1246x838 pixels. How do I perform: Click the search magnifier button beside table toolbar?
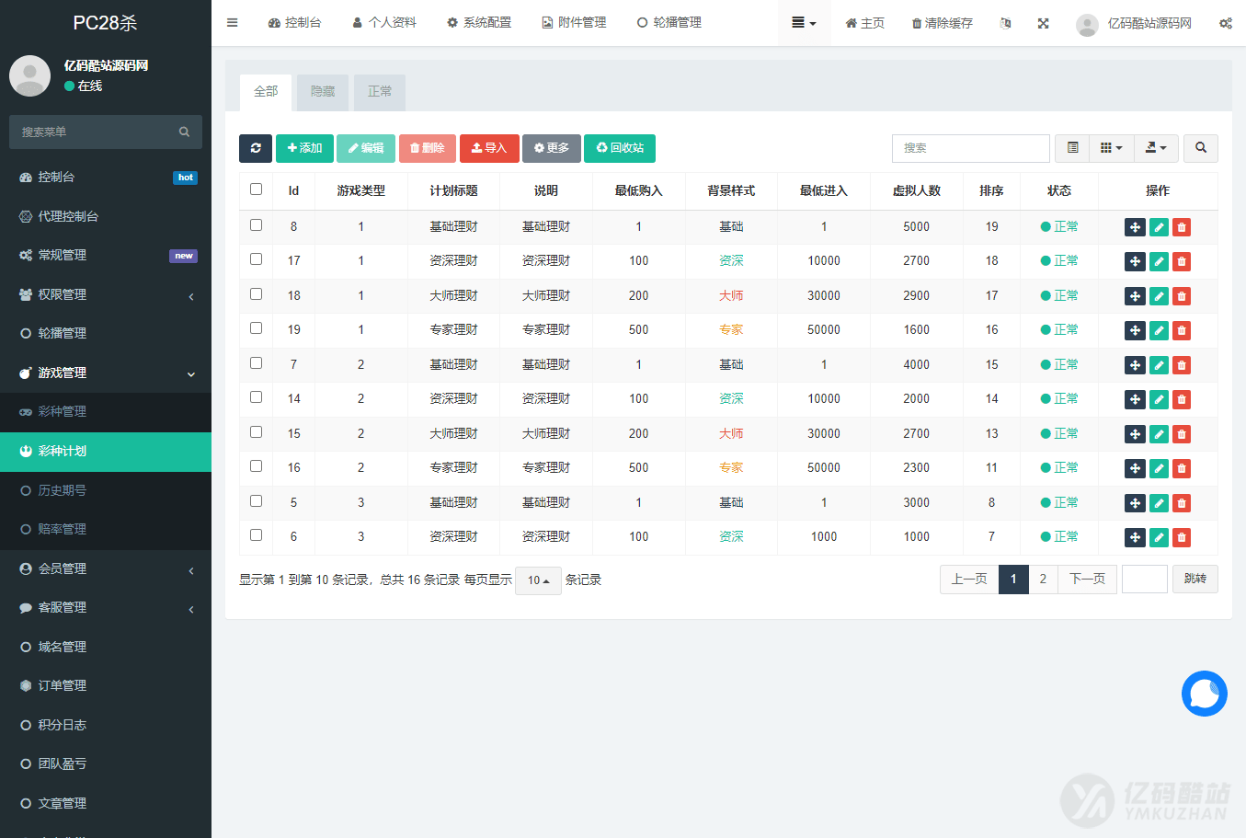[x=1201, y=148]
